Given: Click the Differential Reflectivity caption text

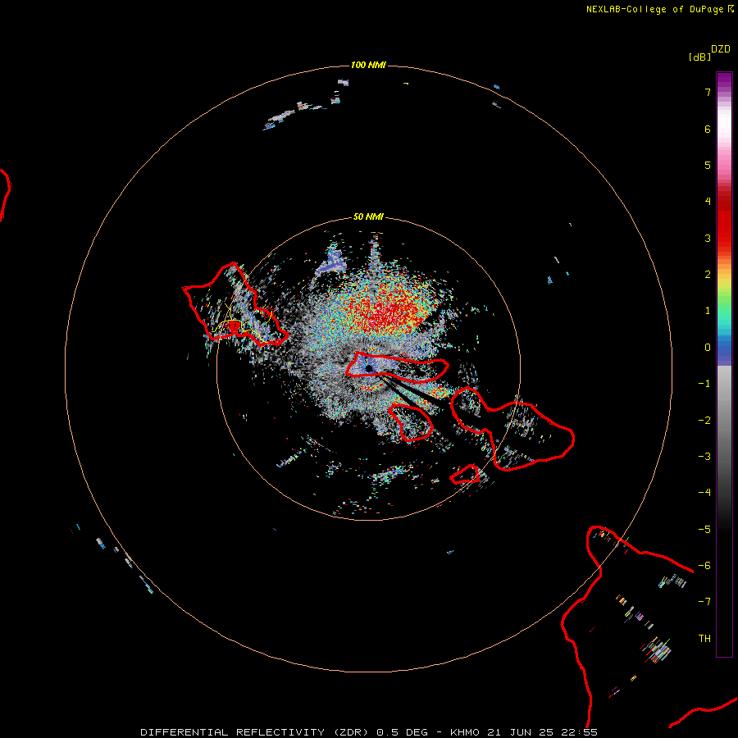Looking at the screenshot, I should (x=369, y=732).
